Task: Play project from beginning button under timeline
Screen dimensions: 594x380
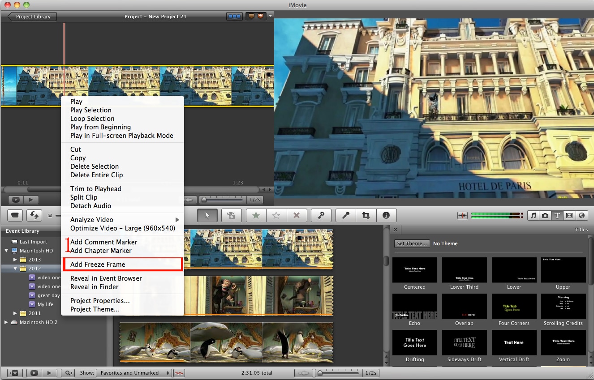Action: tap(31, 200)
